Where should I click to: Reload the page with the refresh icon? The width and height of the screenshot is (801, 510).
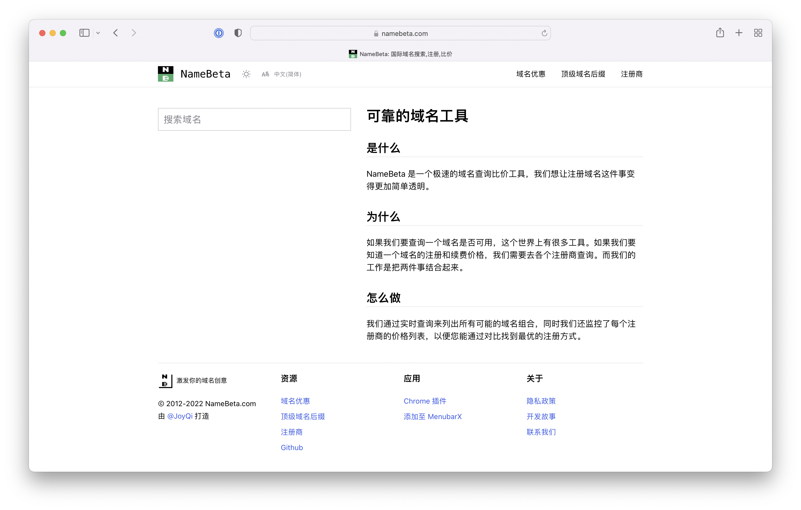[x=544, y=33]
